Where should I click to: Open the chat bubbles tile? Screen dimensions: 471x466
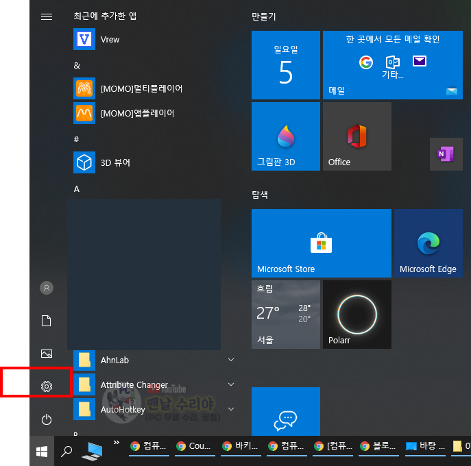(286, 411)
